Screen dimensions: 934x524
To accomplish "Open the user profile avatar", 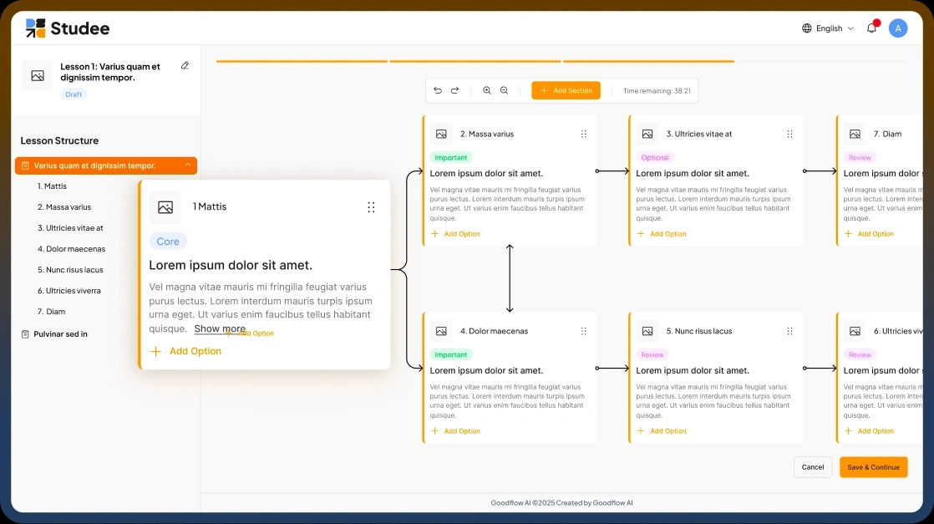I will pyautogui.click(x=898, y=28).
